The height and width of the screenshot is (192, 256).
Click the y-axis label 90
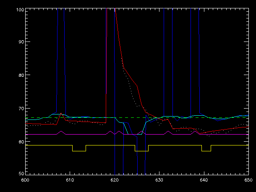[x=21, y=42]
